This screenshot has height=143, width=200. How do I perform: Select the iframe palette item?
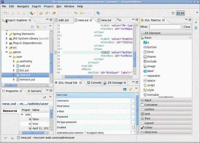(150, 57)
